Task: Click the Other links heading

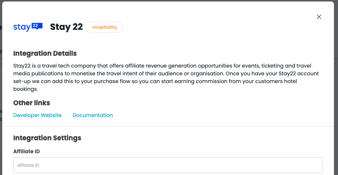Action: click(x=32, y=103)
